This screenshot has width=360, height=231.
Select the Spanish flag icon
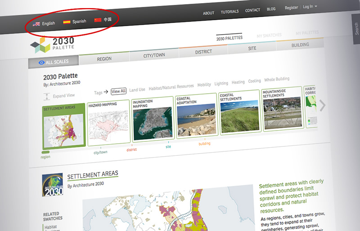[x=67, y=22]
